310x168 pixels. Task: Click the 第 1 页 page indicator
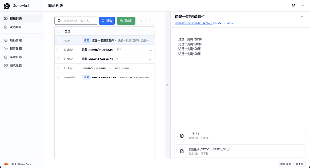[x=300, y=164]
